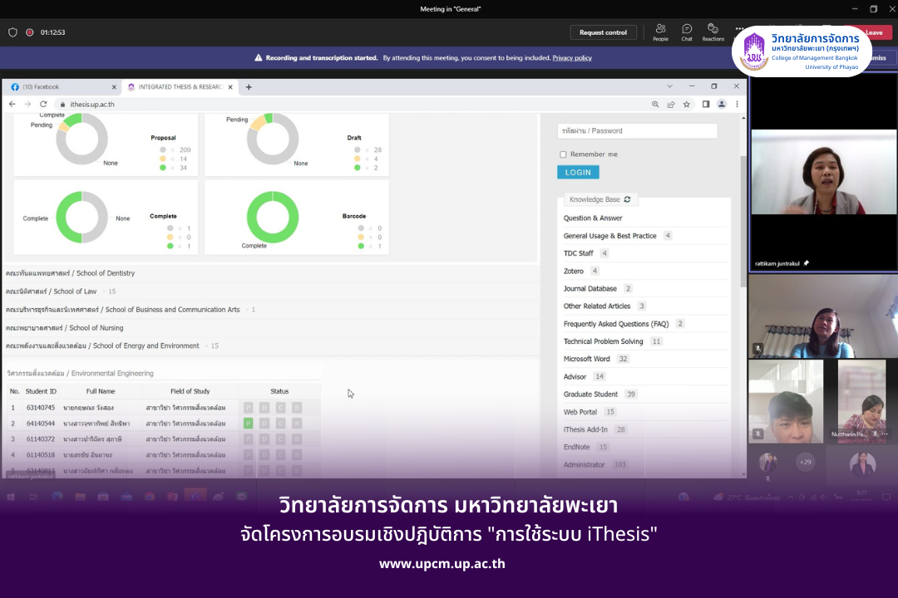Open the Web Portal category

click(x=580, y=412)
